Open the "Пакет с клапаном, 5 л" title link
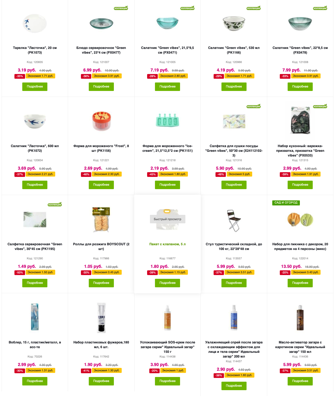The image size is (335, 398). [x=167, y=244]
